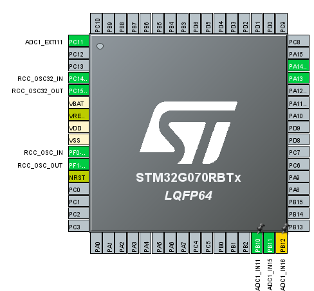Select pin PA4 on the bottom row
The image size is (314, 291).
coord(145,243)
